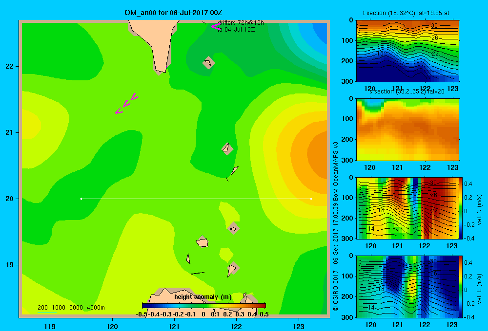Open the eastward velocity section plot
The height and width of the screenshot is (331, 488).
[407, 287]
